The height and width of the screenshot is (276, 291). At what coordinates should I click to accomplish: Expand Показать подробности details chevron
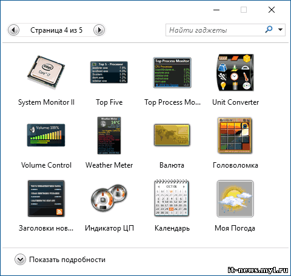coord(20,260)
